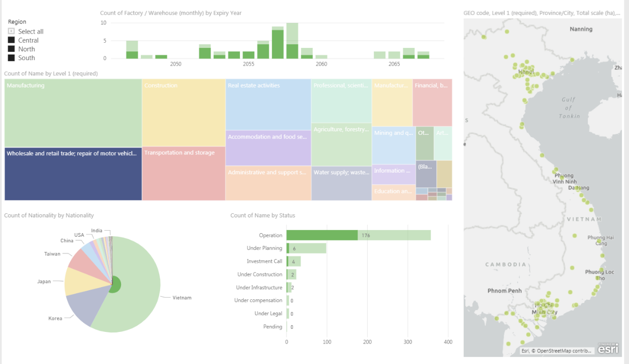The height and width of the screenshot is (364, 629).
Task: Toggle the Select all region checkbox
Action: pos(11,32)
